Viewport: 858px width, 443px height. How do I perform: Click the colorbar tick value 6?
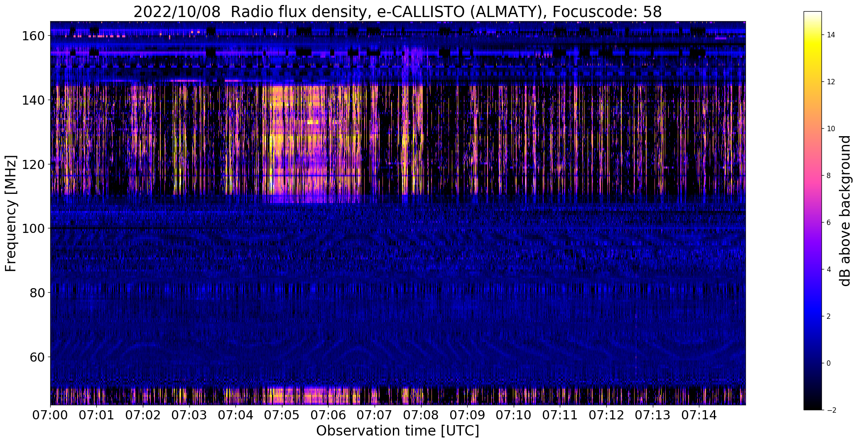pos(829,223)
